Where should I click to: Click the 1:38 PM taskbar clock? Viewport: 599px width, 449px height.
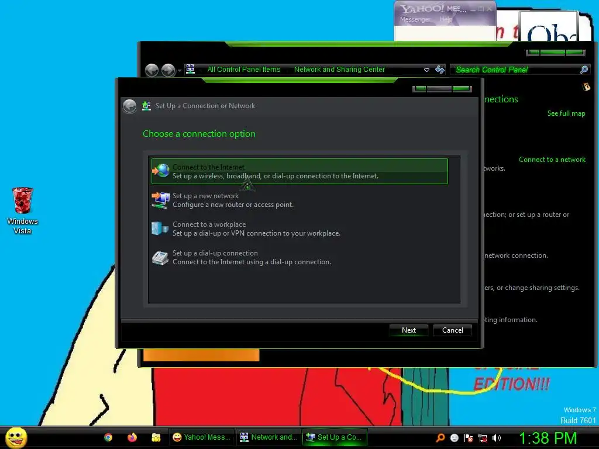548,438
